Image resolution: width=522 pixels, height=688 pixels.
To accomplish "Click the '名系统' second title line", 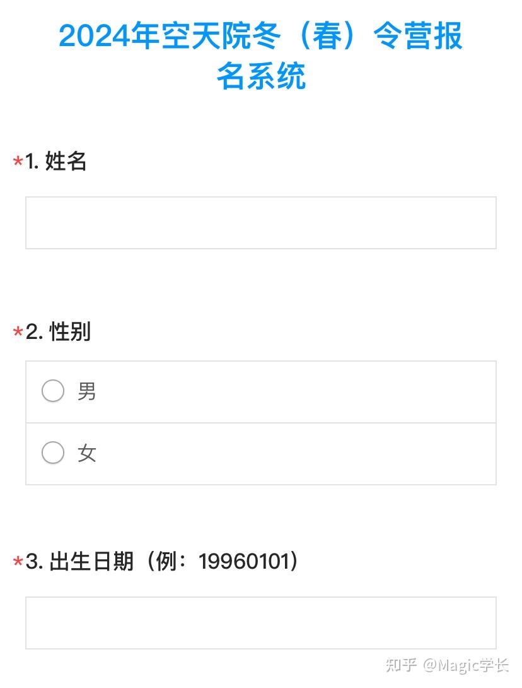I will click(x=261, y=76).
